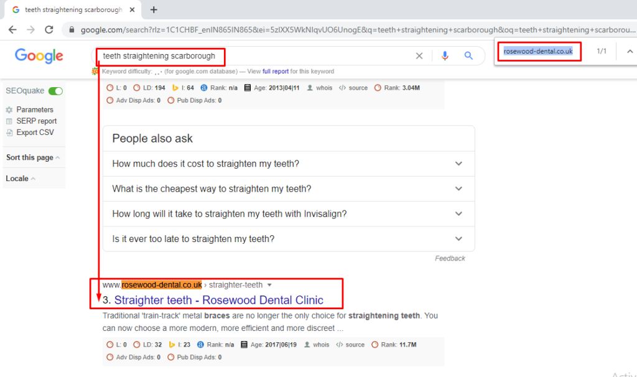Clear the search box with X icon
The width and height of the screenshot is (637, 377).
(x=419, y=56)
